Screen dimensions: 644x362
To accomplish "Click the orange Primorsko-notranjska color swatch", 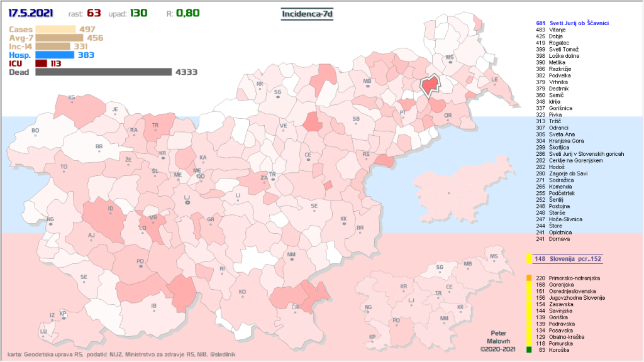I will 529,278.
